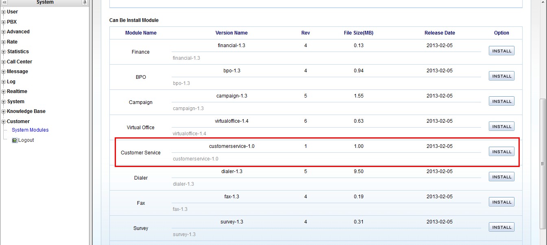Expand the Advanced tree node
Image resolution: width=547 pixels, height=245 pixels.
(x=4, y=32)
